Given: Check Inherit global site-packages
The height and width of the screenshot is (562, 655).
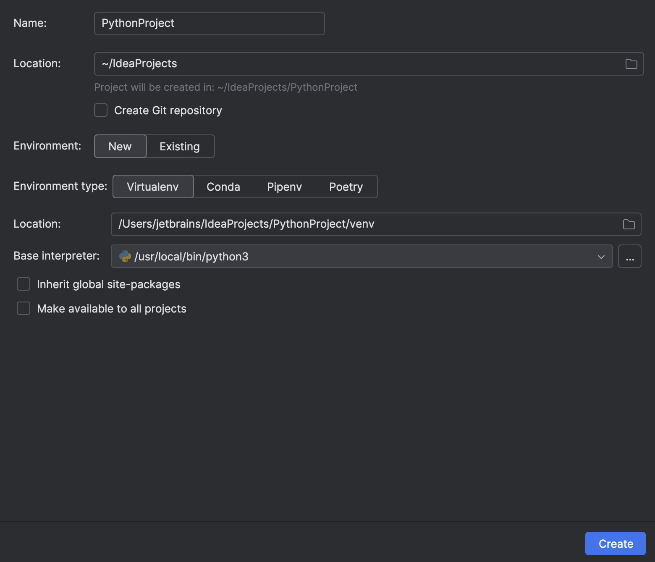Looking at the screenshot, I should (x=23, y=284).
